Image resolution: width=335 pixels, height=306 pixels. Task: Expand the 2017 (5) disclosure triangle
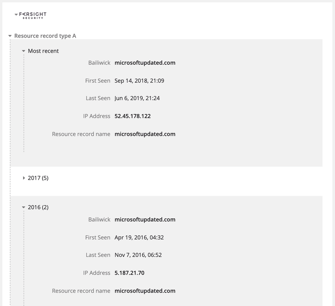[24, 178]
